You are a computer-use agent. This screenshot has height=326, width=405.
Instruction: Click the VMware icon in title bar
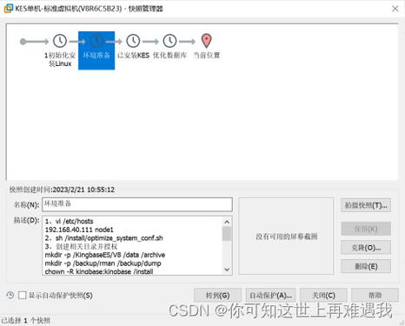pyautogui.click(x=8, y=9)
